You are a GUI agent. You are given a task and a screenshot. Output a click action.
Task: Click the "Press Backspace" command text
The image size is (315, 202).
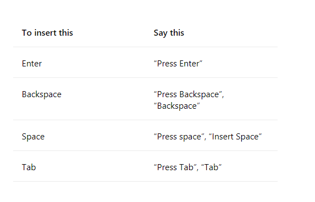(x=187, y=94)
